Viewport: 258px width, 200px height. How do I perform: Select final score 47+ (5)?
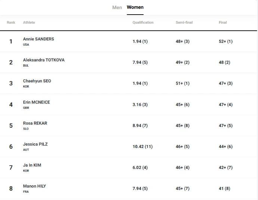[x=225, y=125]
